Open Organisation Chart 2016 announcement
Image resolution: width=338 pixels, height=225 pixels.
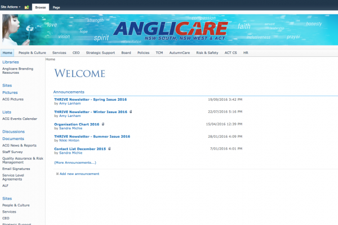click(x=77, y=124)
